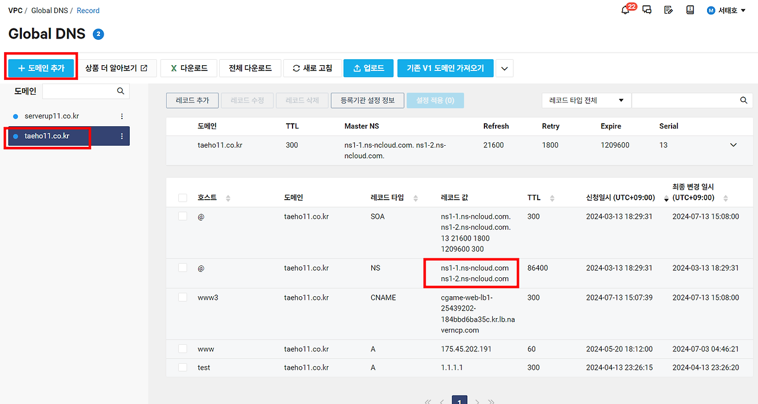
Task: Click 기존 V1 도메인 가져오기
Action: [445, 68]
